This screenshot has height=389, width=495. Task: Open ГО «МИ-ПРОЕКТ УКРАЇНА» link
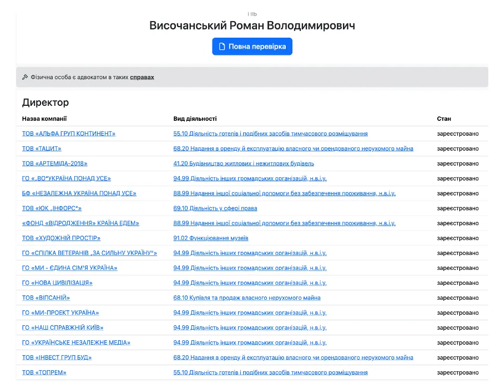pos(60,313)
